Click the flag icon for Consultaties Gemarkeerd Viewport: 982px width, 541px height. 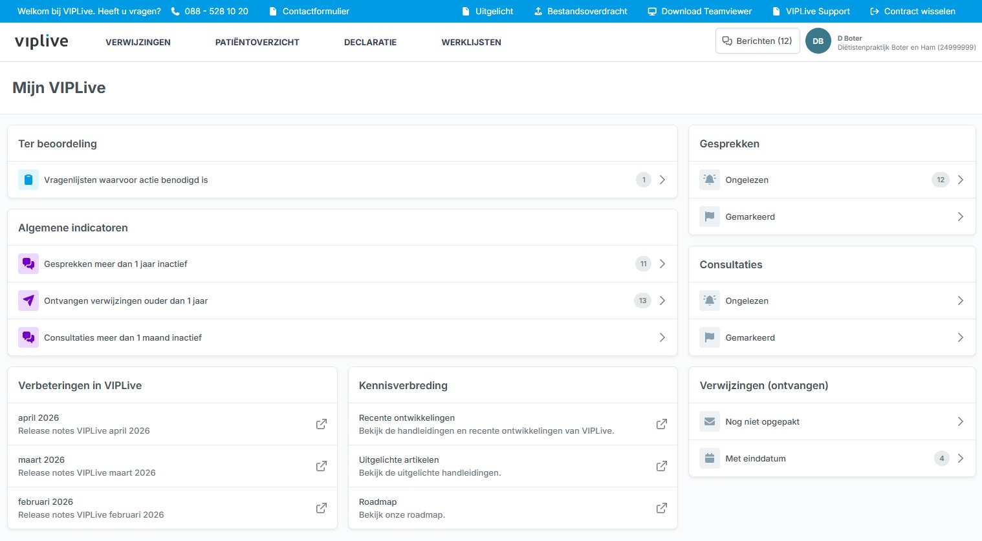(710, 337)
